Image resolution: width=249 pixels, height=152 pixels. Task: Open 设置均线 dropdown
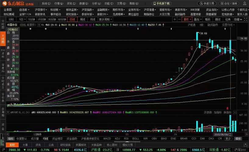point(228,25)
